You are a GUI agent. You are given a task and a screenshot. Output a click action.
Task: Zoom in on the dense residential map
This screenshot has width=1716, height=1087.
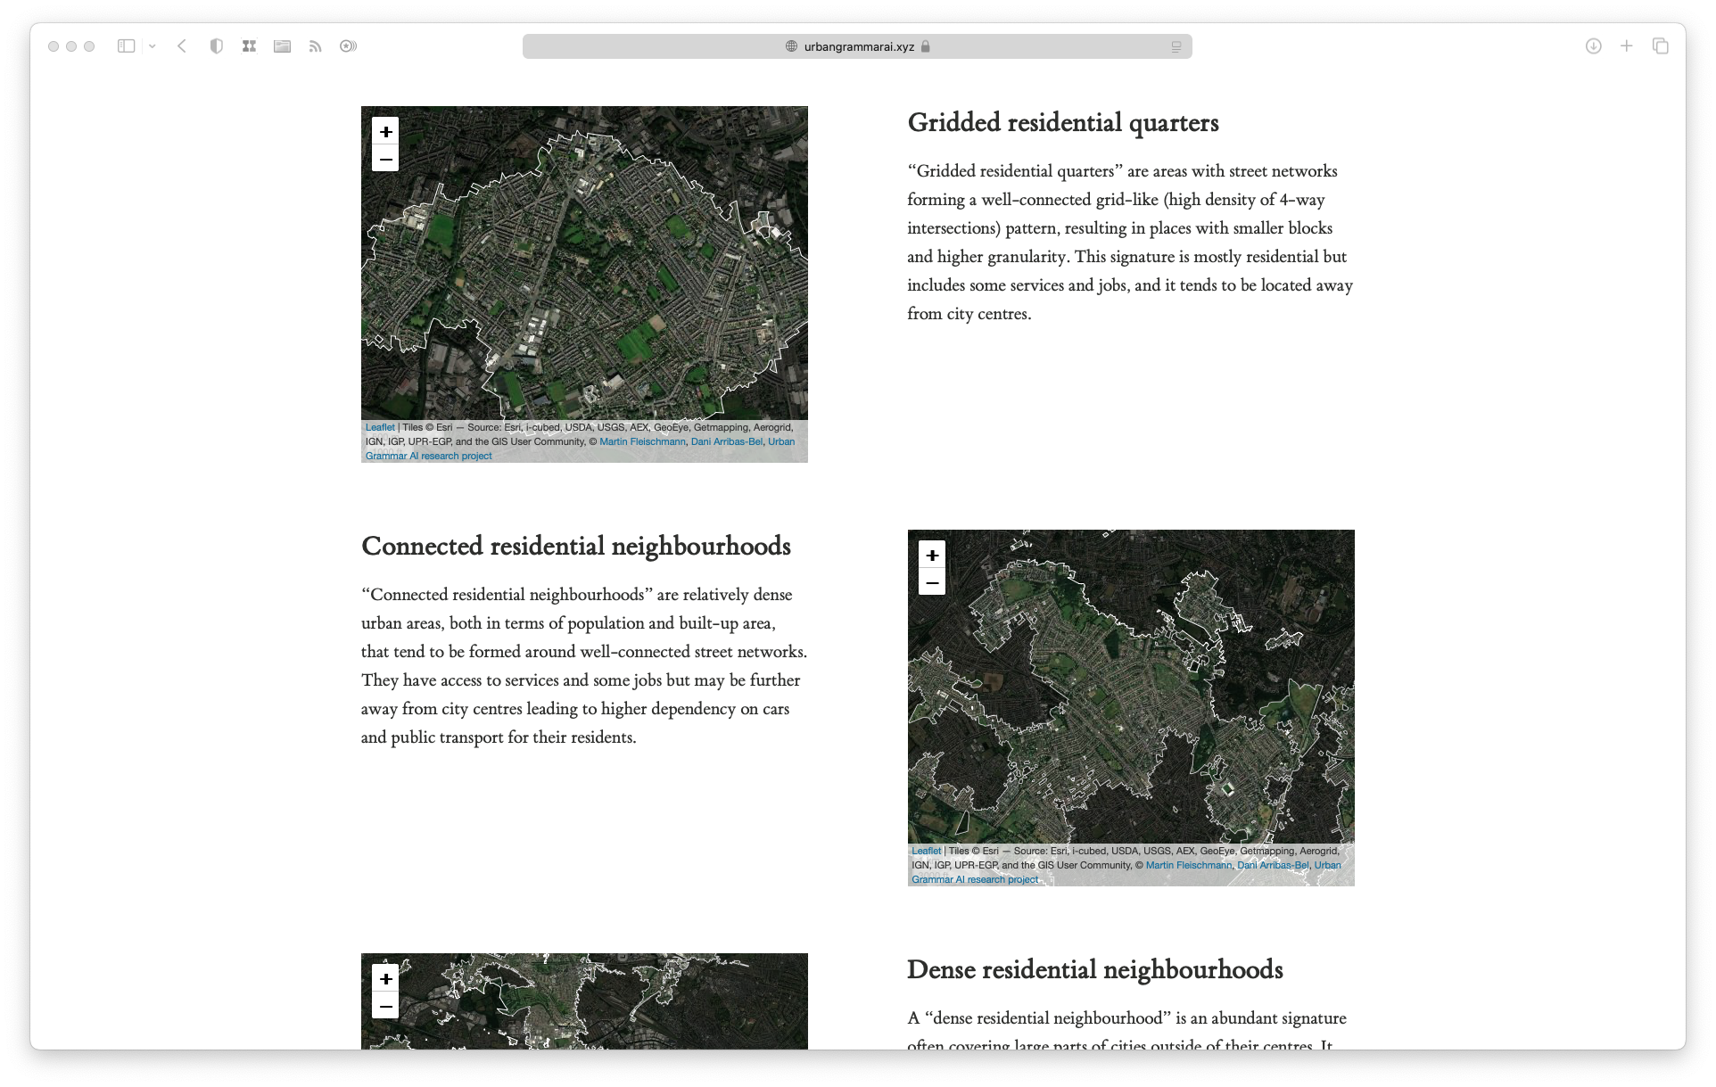pos(385,978)
